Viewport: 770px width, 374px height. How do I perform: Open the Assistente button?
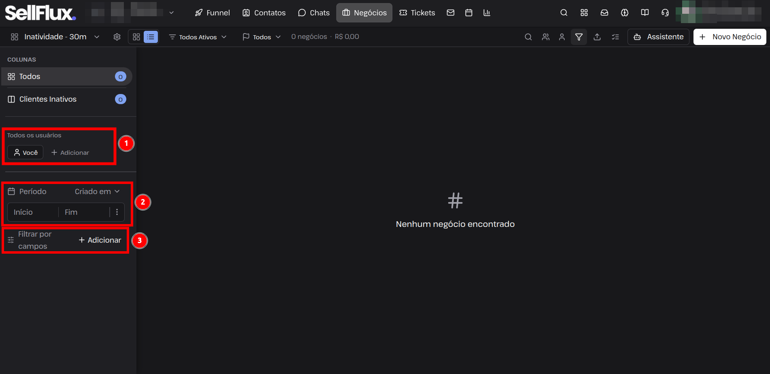(658, 37)
